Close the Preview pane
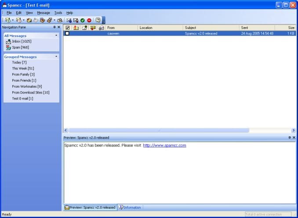This screenshot has height=218, width=298. click(294, 137)
